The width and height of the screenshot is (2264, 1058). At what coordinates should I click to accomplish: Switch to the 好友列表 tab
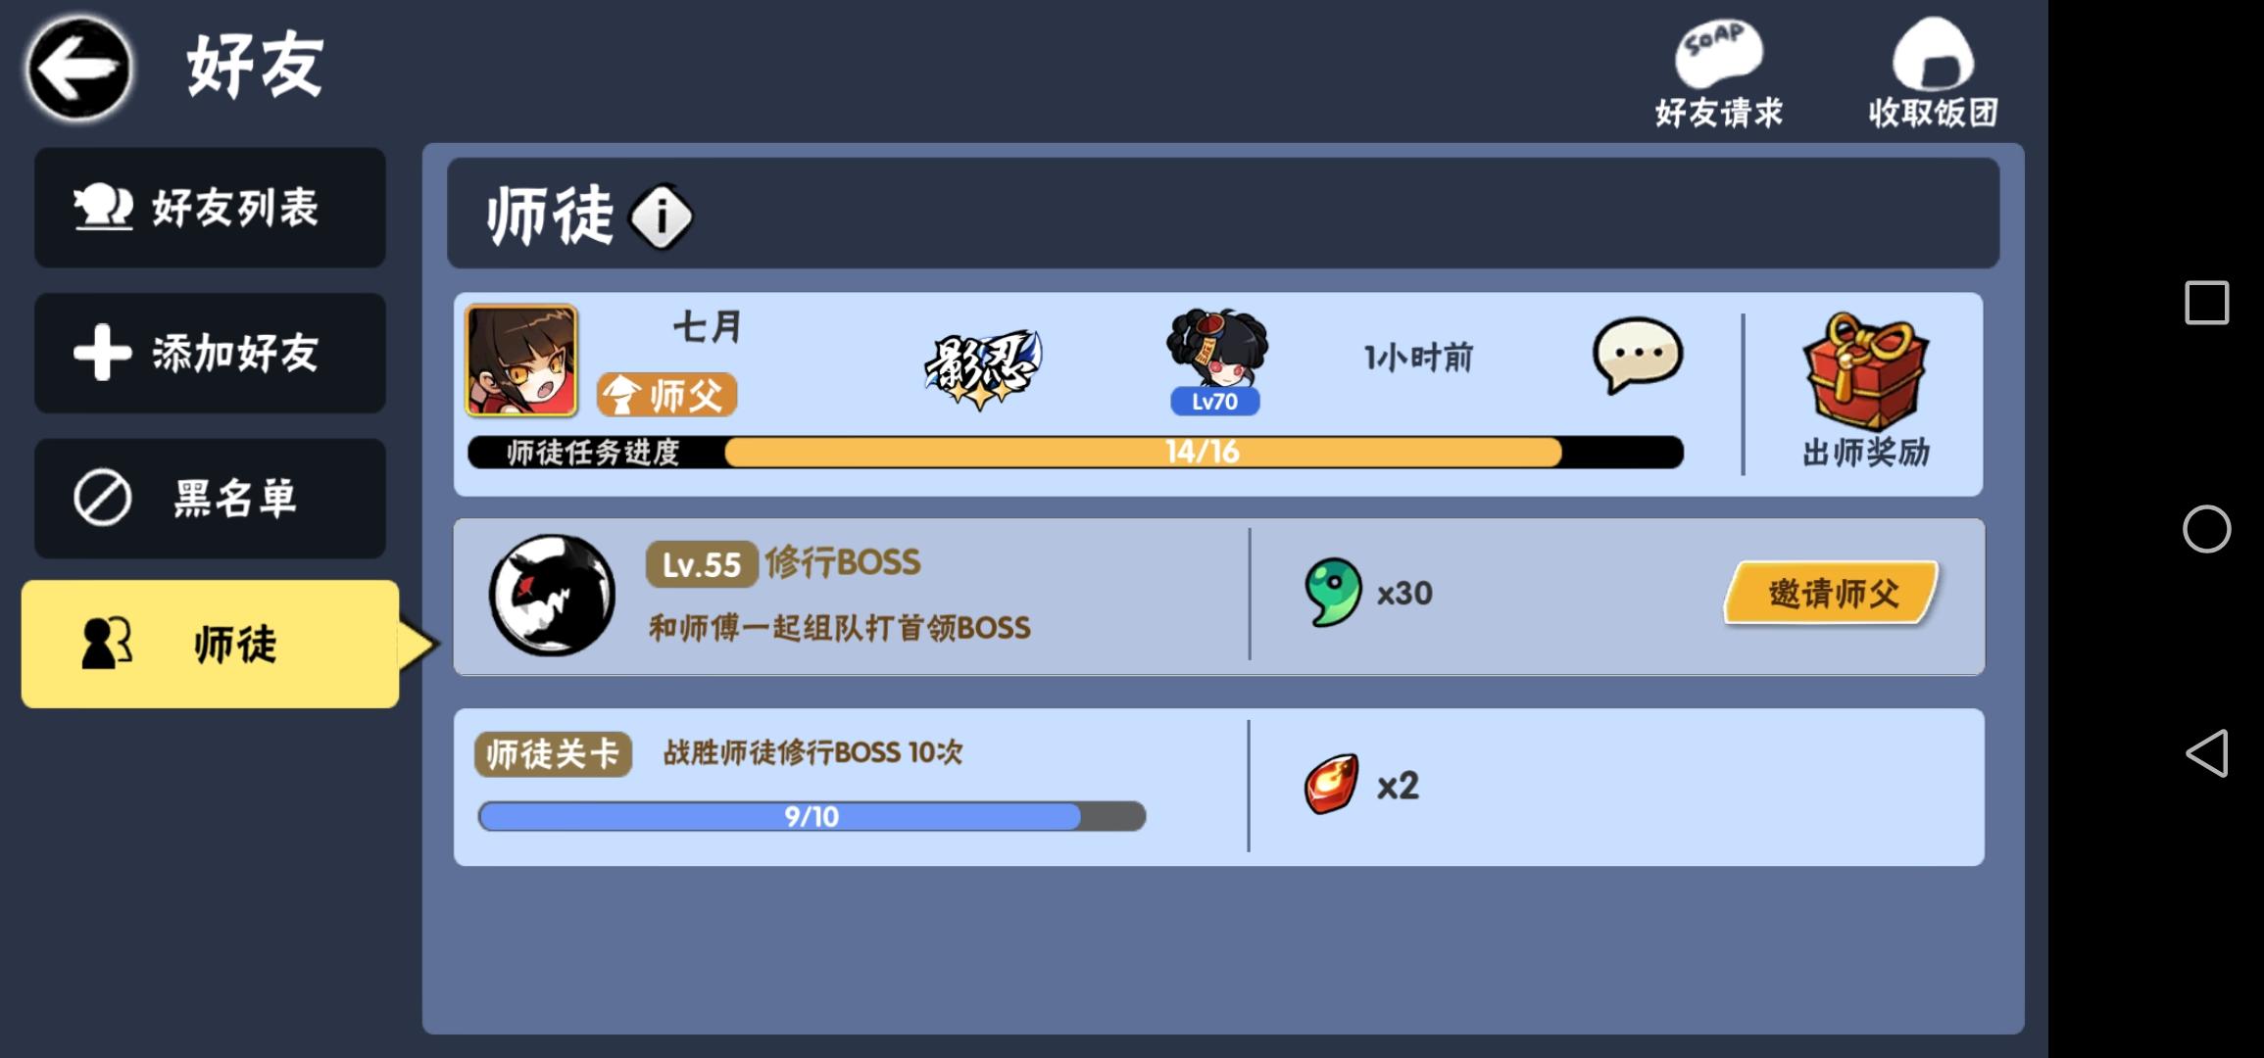(x=210, y=208)
